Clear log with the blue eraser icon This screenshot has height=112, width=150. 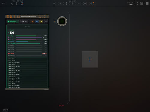37,22
